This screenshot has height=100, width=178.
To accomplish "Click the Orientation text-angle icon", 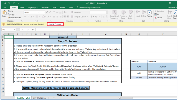I will [x=65, y=12].
